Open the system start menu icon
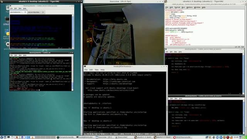The image size is (247, 139). [x=2, y=137]
